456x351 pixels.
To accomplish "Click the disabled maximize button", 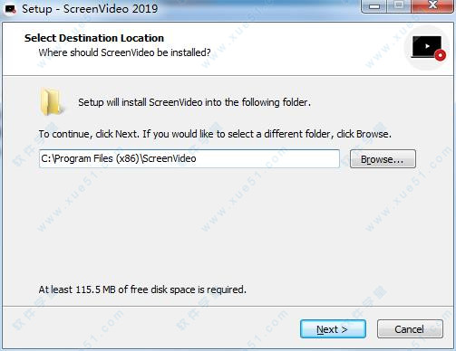I will click(x=399, y=6).
